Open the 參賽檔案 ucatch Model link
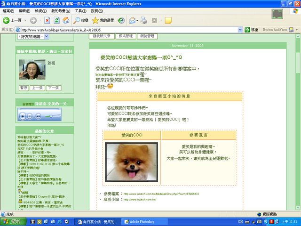The height and width of the screenshot is (226, 301). 161,194
